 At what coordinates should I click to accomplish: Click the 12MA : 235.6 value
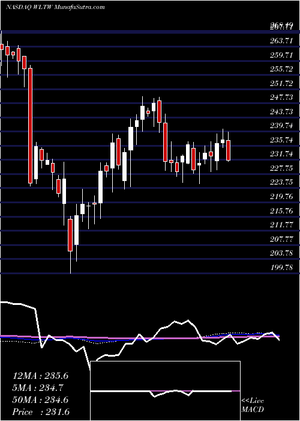tap(41, 376)
